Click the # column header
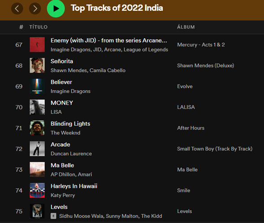264x223 pixels. pyautogui.click(x=21, y=27)
